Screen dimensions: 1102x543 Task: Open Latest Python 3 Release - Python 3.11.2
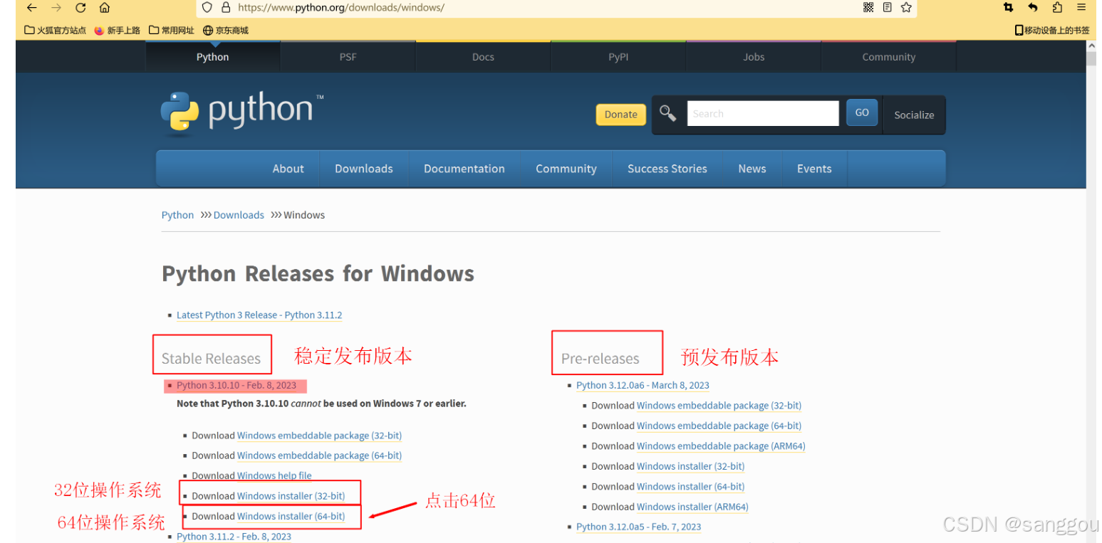click(259, 315)
